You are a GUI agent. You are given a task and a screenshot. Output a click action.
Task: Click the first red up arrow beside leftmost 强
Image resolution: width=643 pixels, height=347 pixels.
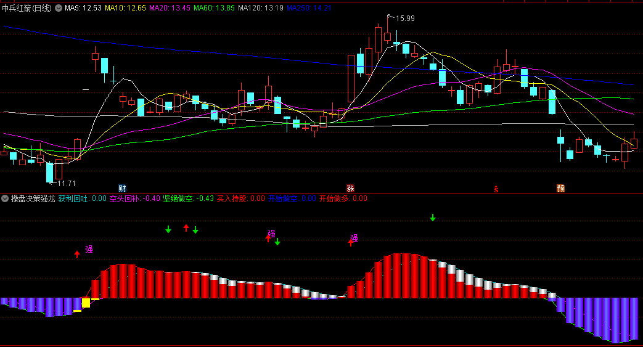[x=77, y=255]
